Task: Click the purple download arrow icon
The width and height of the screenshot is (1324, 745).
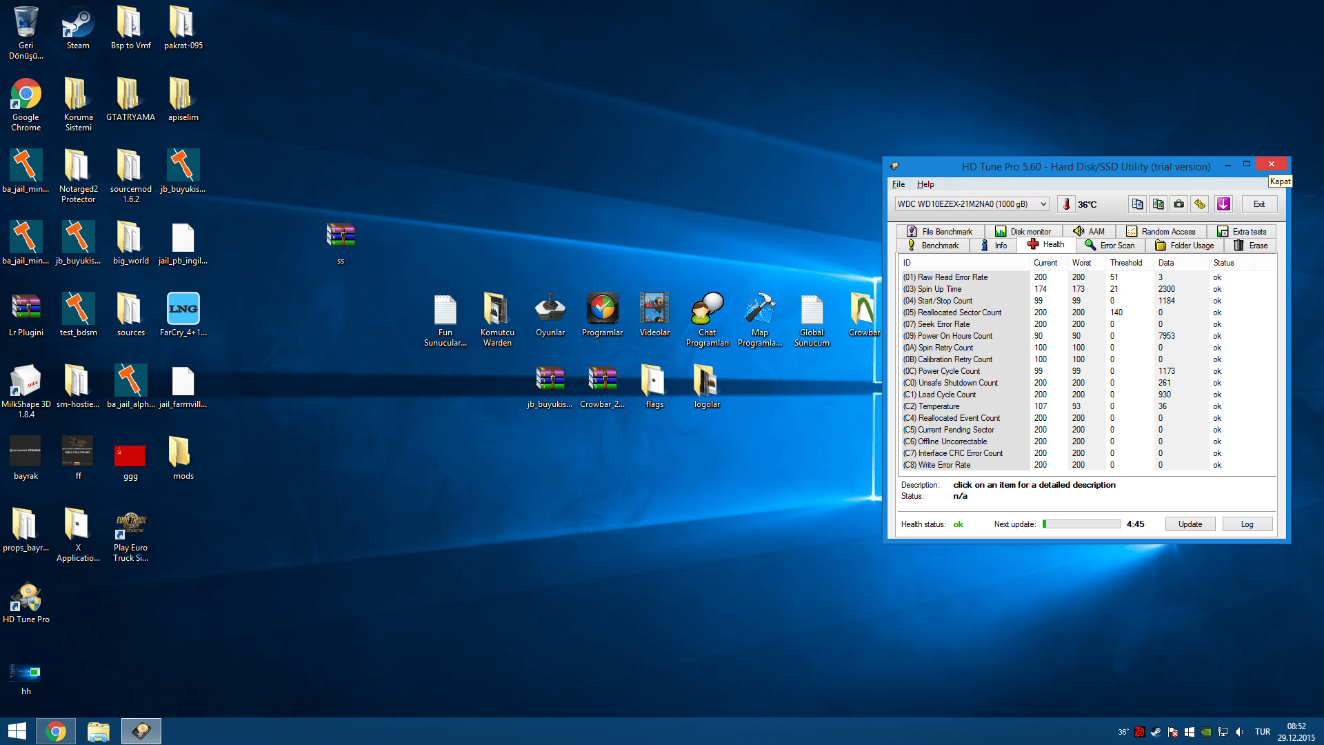Action: tap(1223, 204)
